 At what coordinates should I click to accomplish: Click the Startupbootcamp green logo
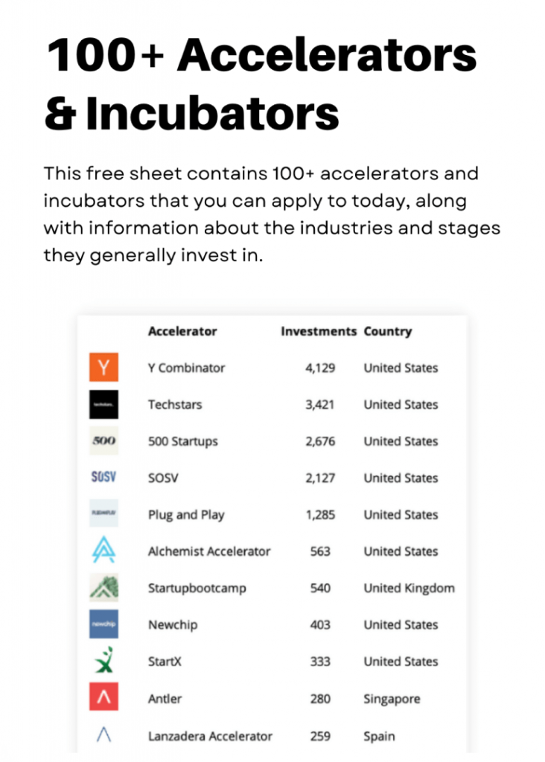[x=103, y=587]
